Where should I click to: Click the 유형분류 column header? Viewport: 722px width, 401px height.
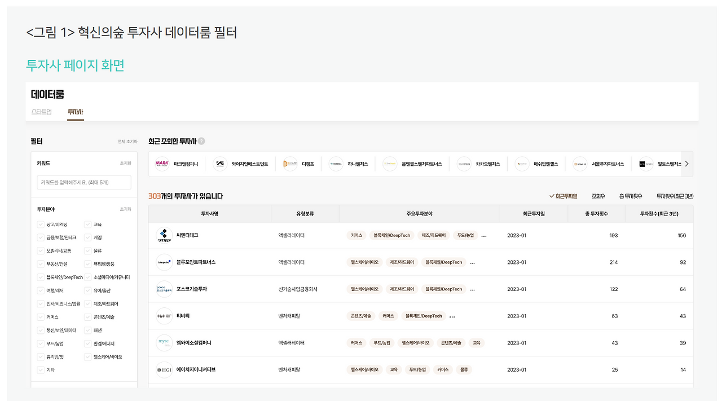[305, 214]
